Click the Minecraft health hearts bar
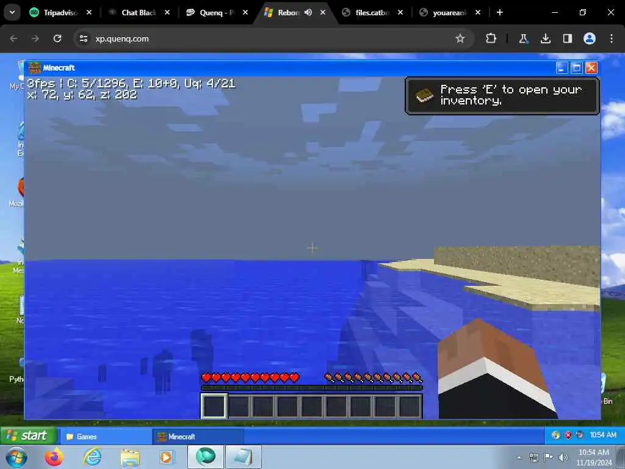The height and width of the screenshot is (469, 625). point(250,377)
